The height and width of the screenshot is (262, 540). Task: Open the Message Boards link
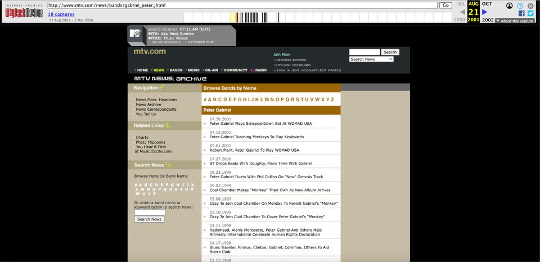pos(291,60)
